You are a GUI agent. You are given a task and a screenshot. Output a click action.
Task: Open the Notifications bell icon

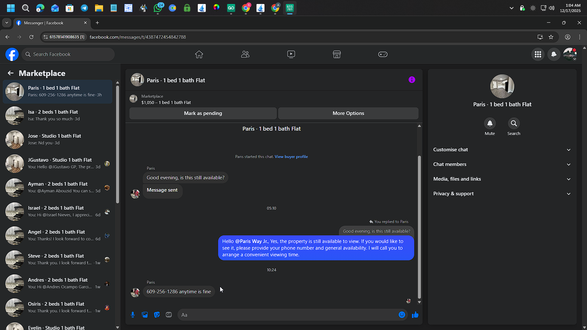click(x=554, y=54)
